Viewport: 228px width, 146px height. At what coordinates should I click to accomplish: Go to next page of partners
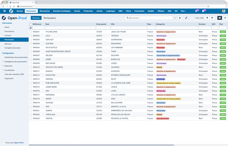pyautogui.click(x=212, y=18)
